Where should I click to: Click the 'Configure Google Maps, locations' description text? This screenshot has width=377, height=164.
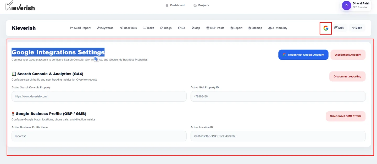(53, 119)
